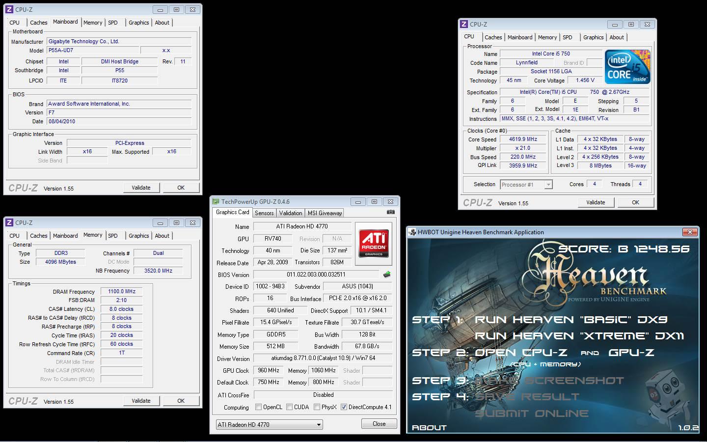Enable the CUDA checkbox
This screenshot has height=442, width=707.
pos(290,407)
